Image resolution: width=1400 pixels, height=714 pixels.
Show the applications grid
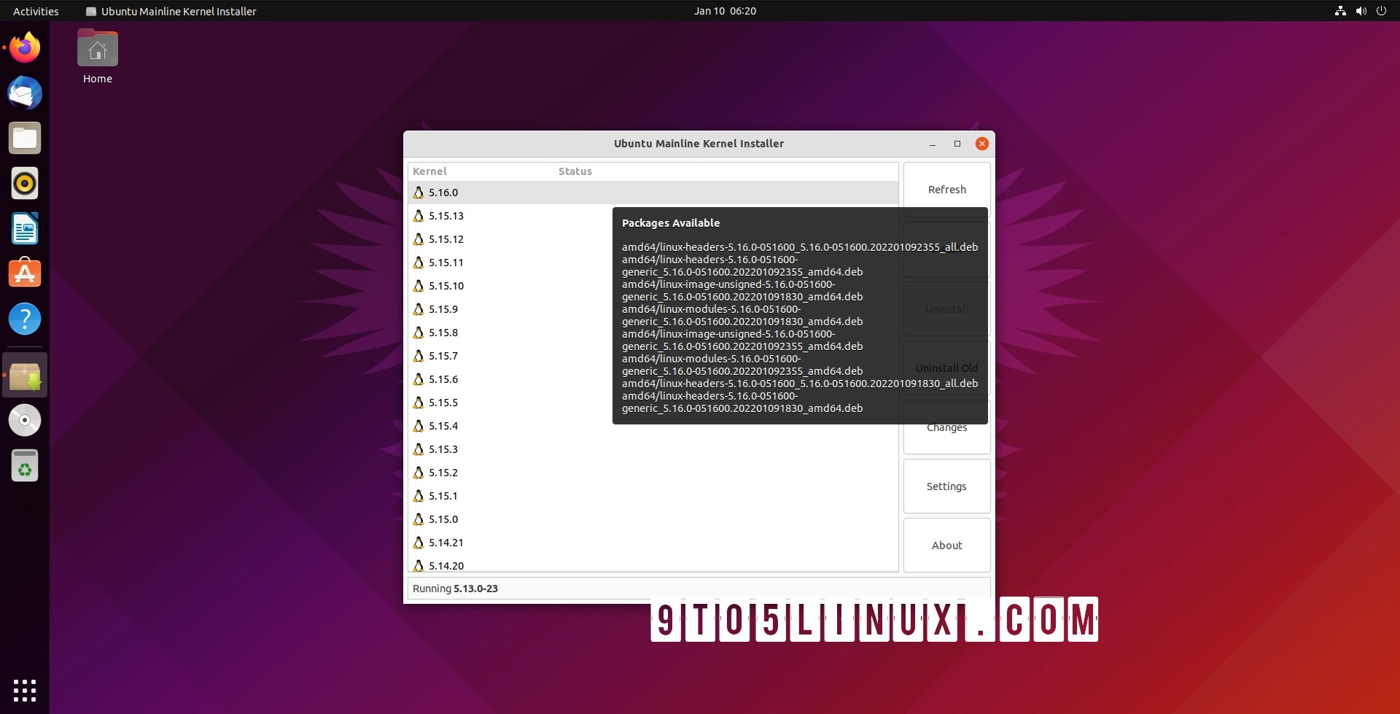(x=25, y=690)
